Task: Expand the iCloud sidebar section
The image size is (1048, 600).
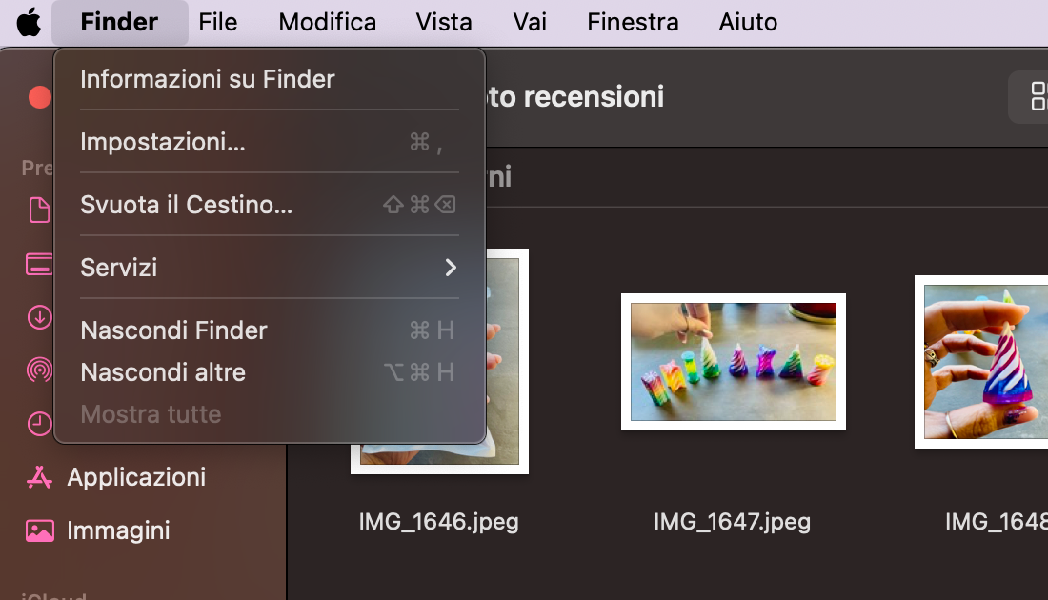Action: [54, 594]
